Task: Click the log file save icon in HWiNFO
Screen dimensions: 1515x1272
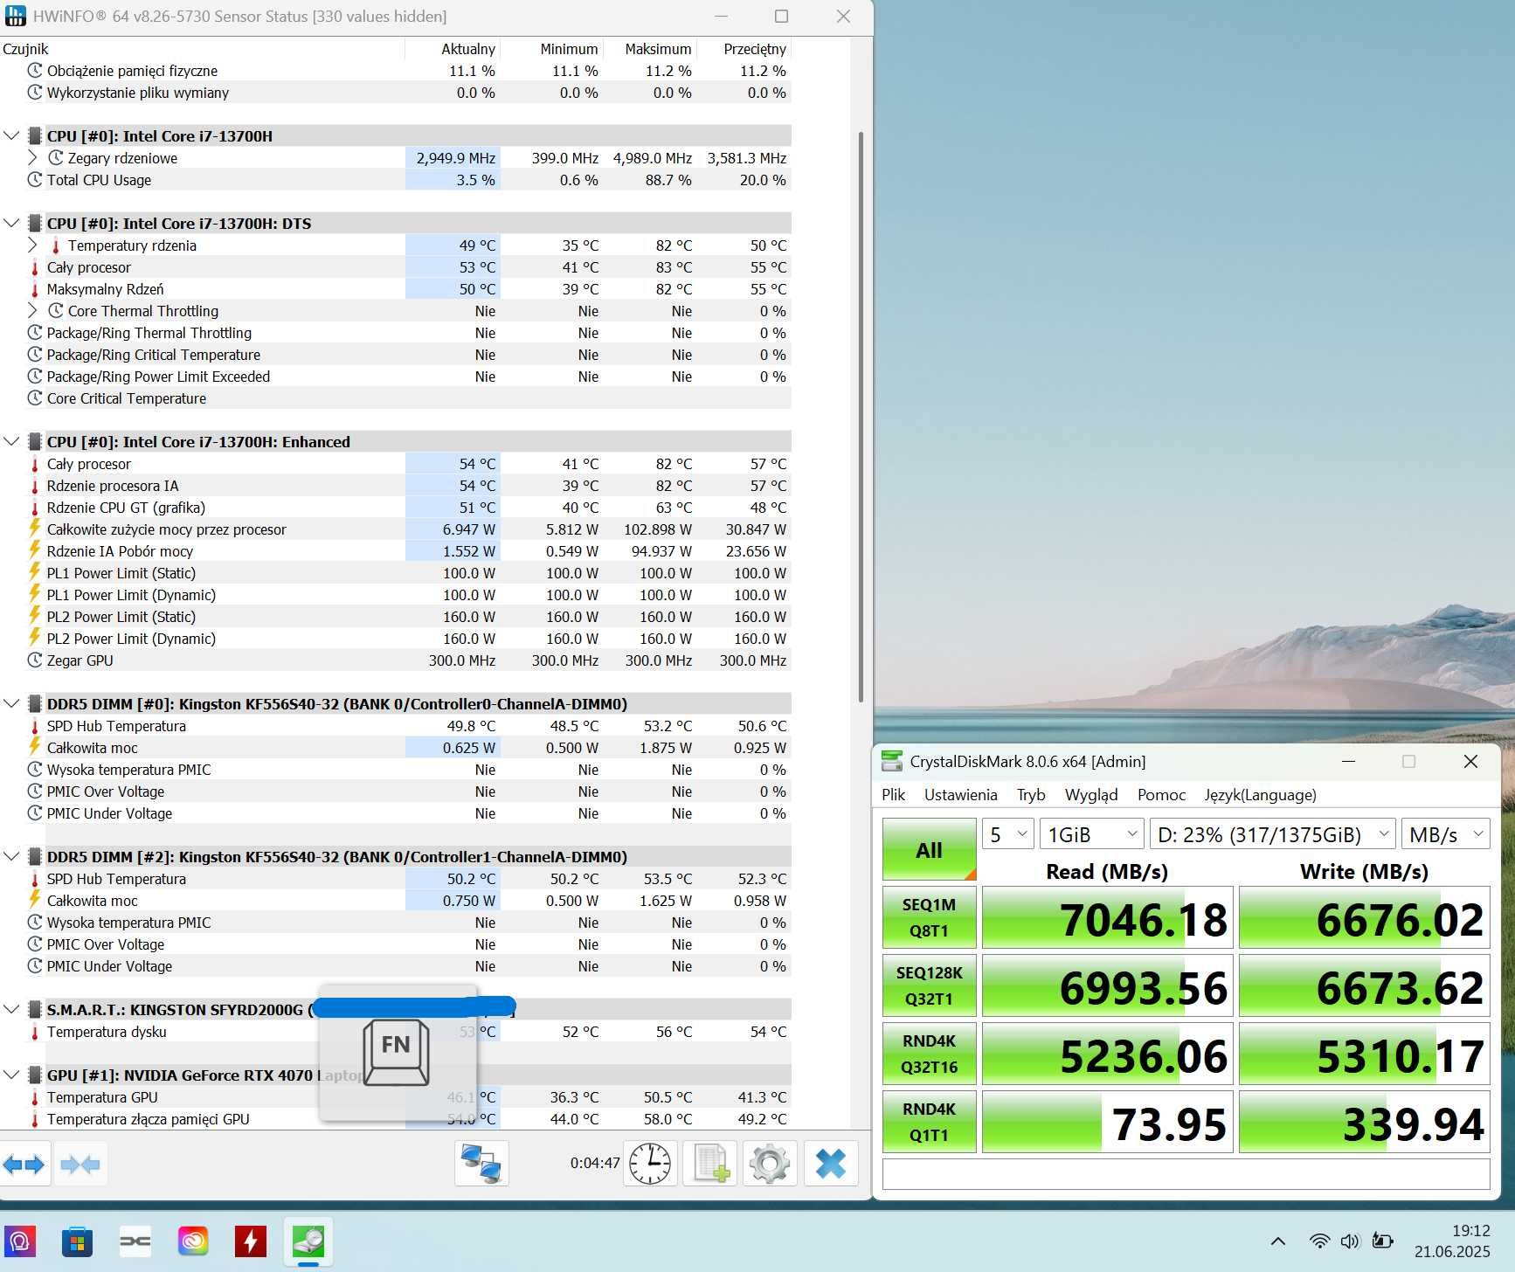Action: (x=710, y=1164)
